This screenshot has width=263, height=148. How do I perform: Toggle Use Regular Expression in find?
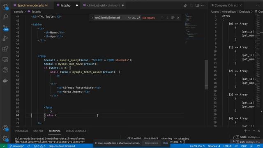click(x=138, y=18)
